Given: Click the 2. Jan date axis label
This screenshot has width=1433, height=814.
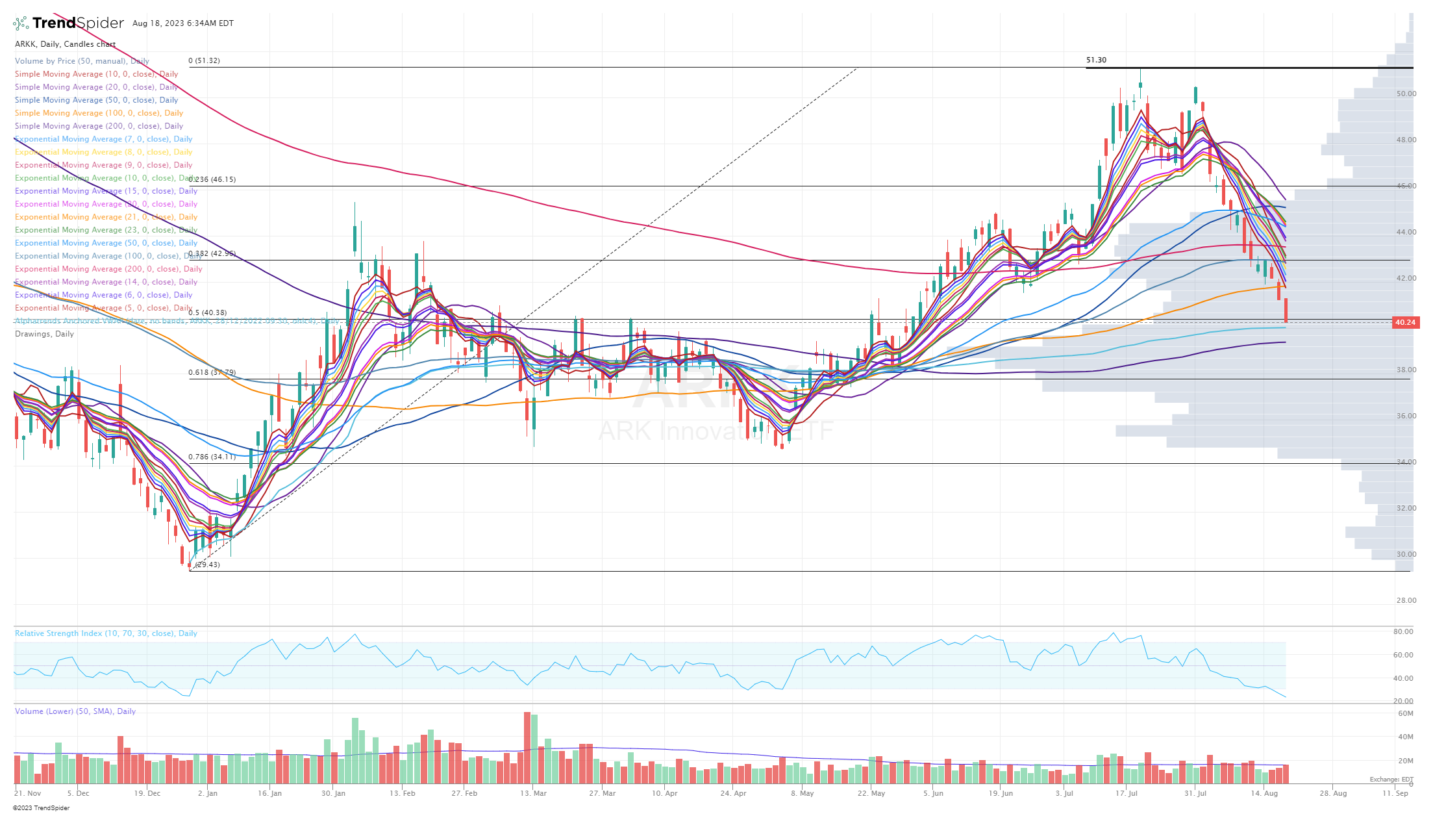Looking at the screenshot, I should click(208, 793).
